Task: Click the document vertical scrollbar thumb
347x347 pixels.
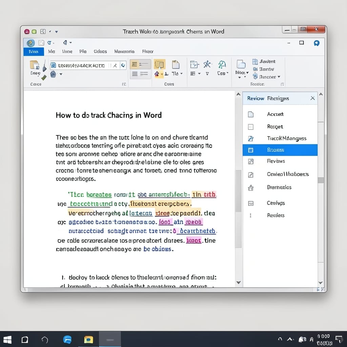Action: point(238,191)
